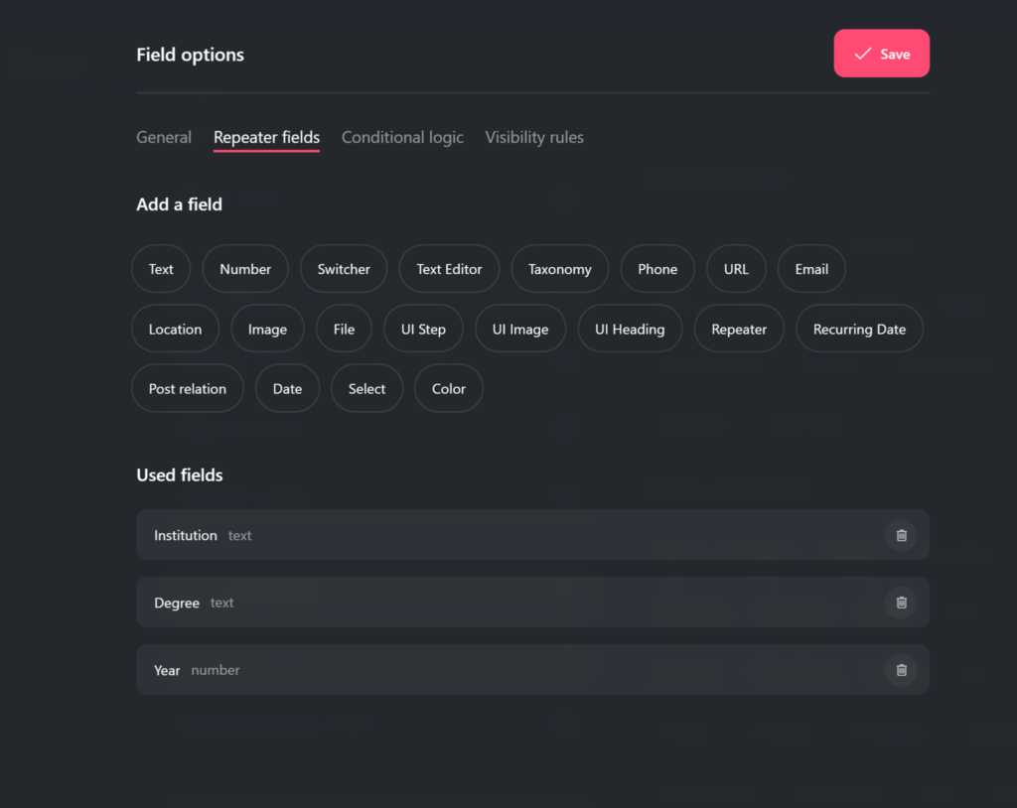This screenshot has height=808, width=1017.
Task: Add a Recurring Date field
Action: coord(859,329)
